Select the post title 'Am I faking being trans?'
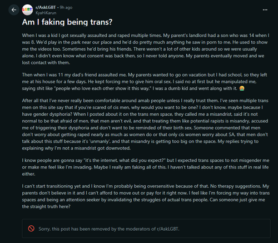278x243 pixels. 67,22
